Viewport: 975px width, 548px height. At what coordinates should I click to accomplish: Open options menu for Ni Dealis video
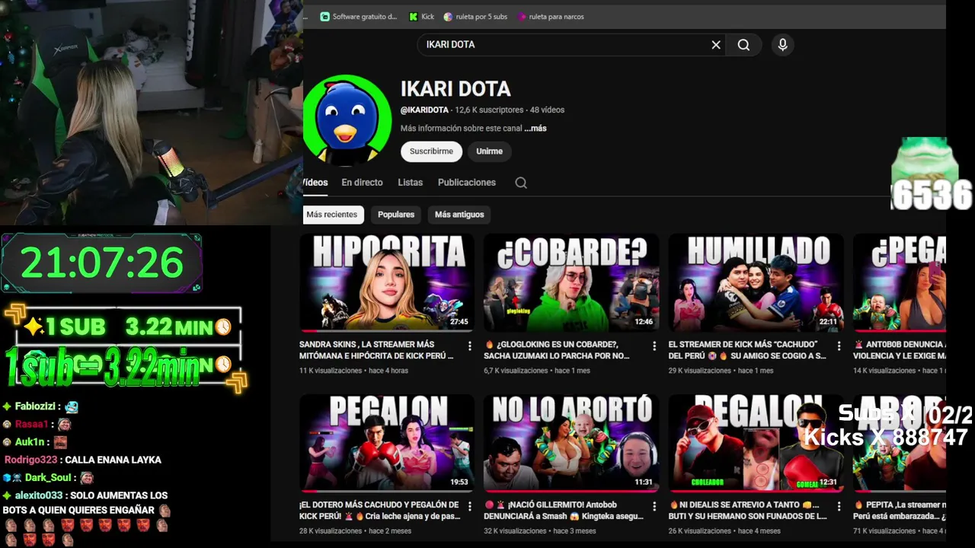(839, 507)
